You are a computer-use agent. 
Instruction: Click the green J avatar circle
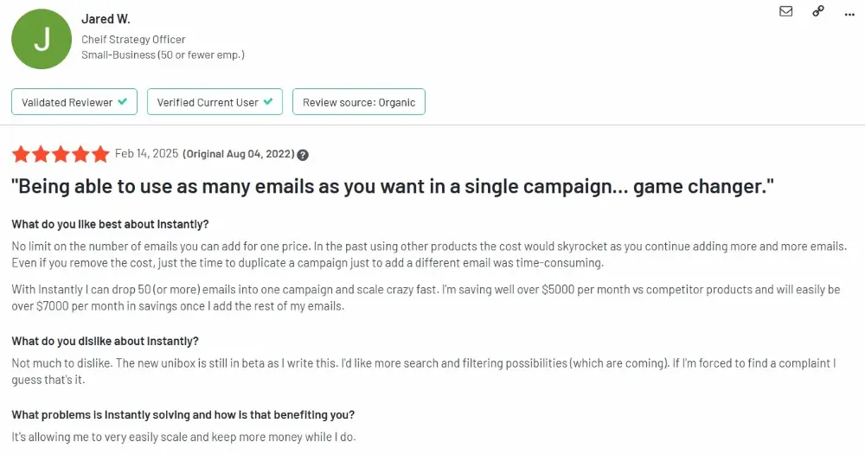(41, 39)
